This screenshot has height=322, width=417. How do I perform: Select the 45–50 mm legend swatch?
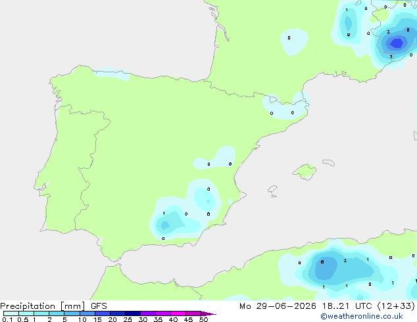(193, 313)
